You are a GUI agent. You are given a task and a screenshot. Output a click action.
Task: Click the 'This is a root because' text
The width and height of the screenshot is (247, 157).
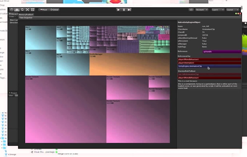(187, 81)
